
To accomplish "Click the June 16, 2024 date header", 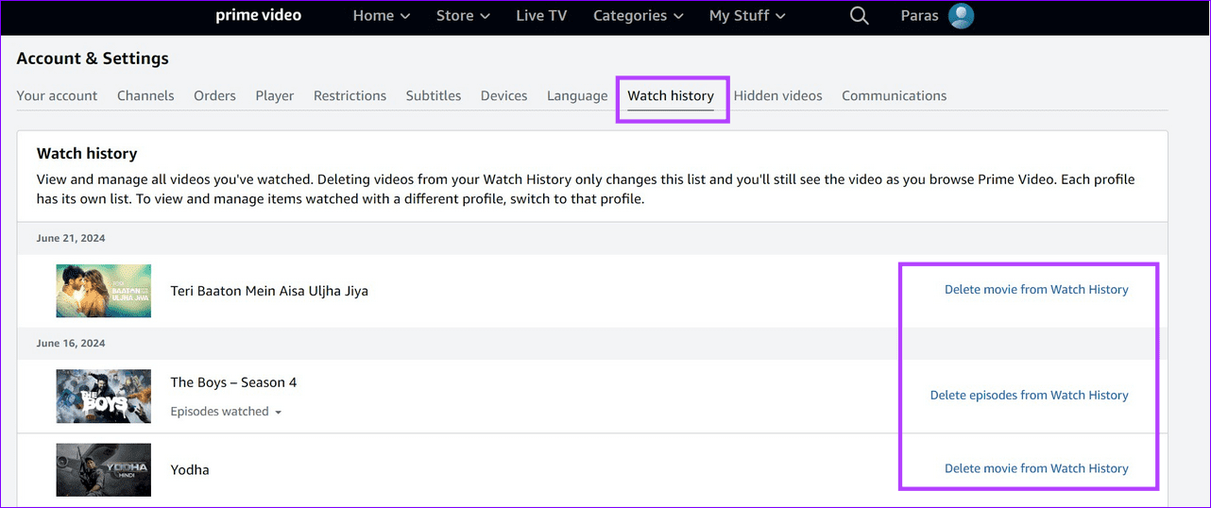I will 71,344.
